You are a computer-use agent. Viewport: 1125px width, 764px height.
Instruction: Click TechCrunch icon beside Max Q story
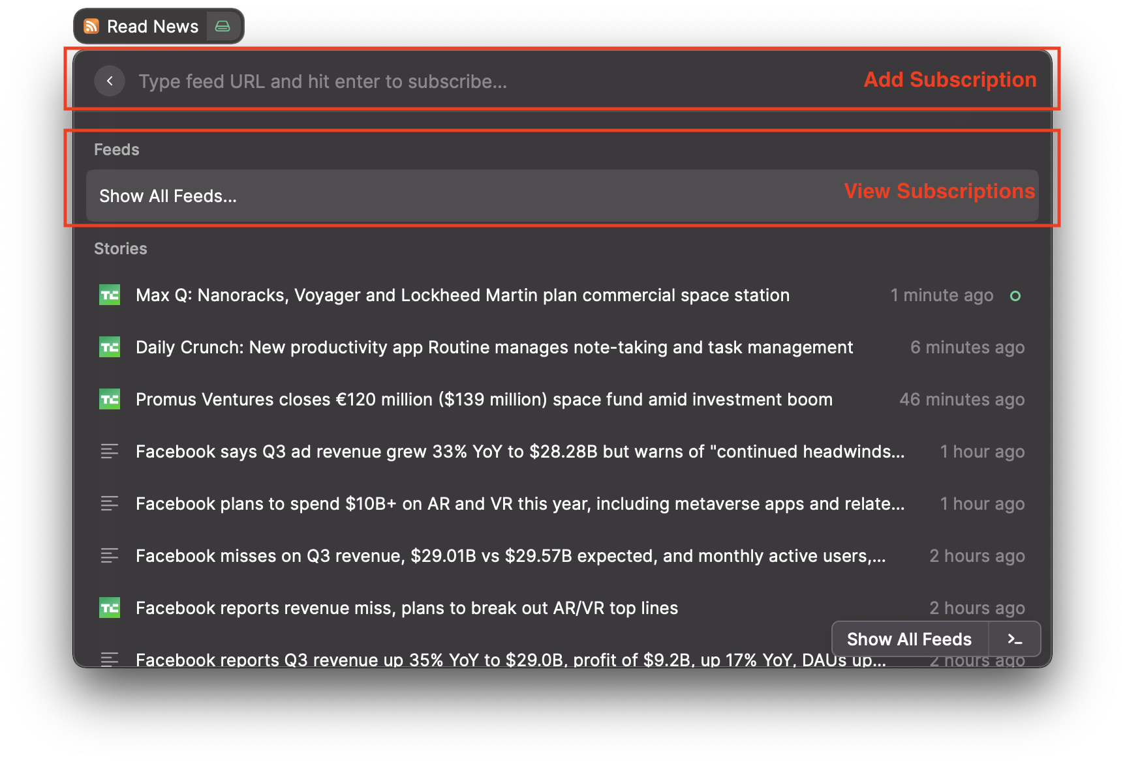click(110, 295)
